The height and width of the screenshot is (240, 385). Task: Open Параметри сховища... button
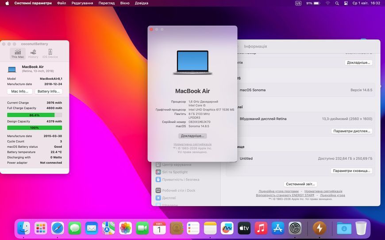coord(351,171)
